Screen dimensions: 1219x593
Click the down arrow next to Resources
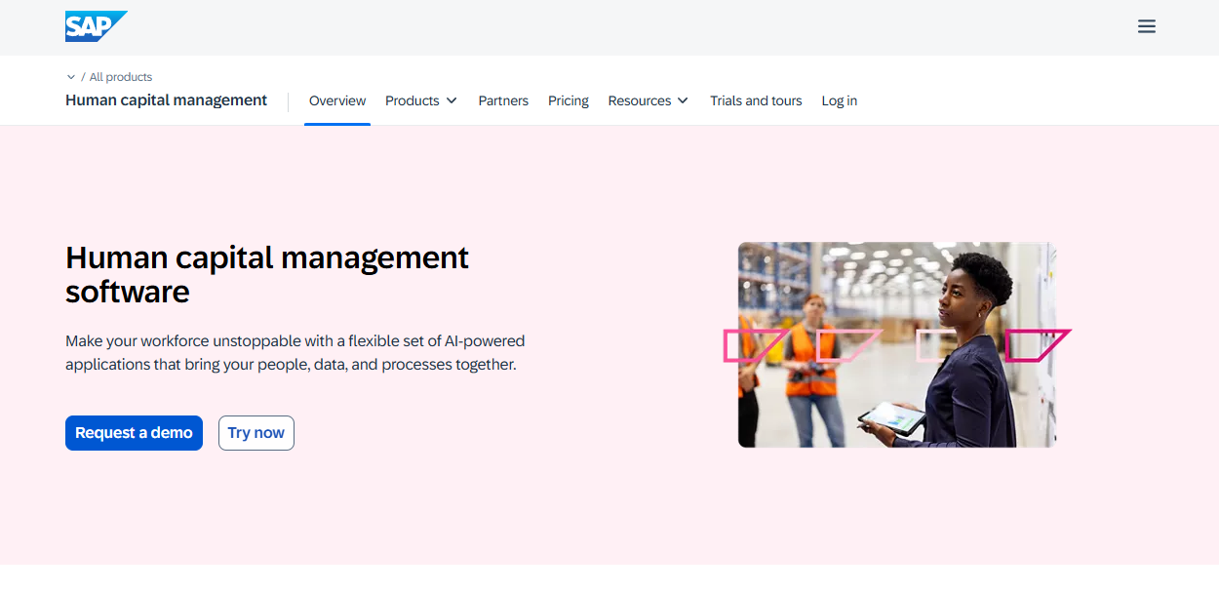tap(684, 100)
